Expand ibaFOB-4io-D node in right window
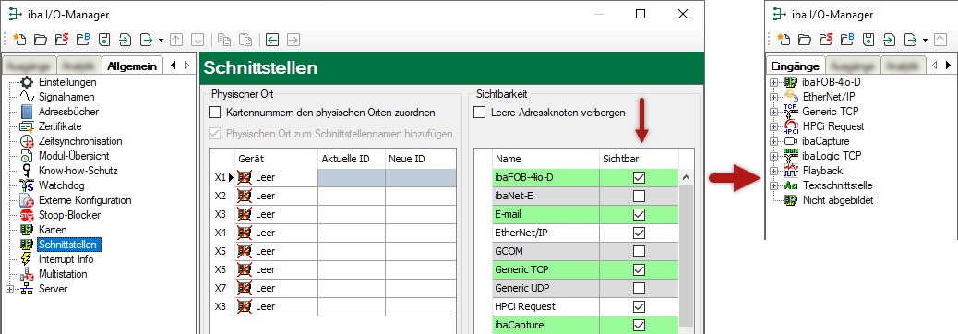This screenshot has width=958, height=334. (773, 82)
